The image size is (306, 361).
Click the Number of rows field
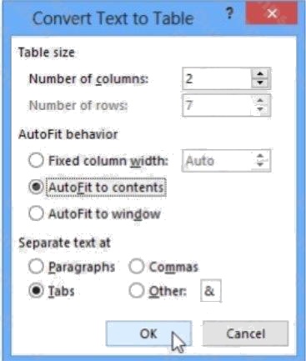217,105
